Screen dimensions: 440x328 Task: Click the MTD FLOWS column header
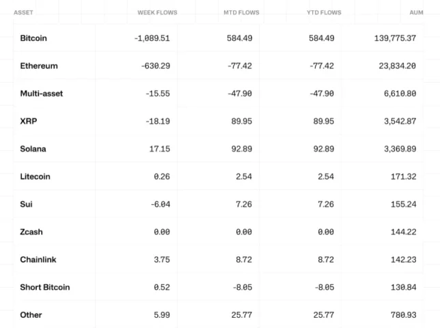point(242,12)
